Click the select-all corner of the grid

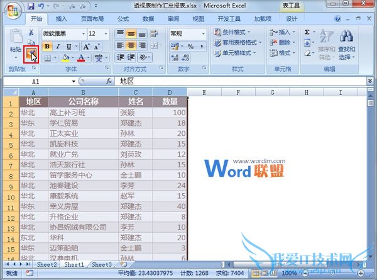[11, 92]
